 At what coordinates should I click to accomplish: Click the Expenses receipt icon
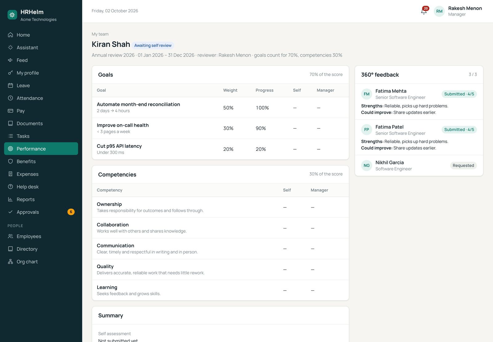coord(10,174)
